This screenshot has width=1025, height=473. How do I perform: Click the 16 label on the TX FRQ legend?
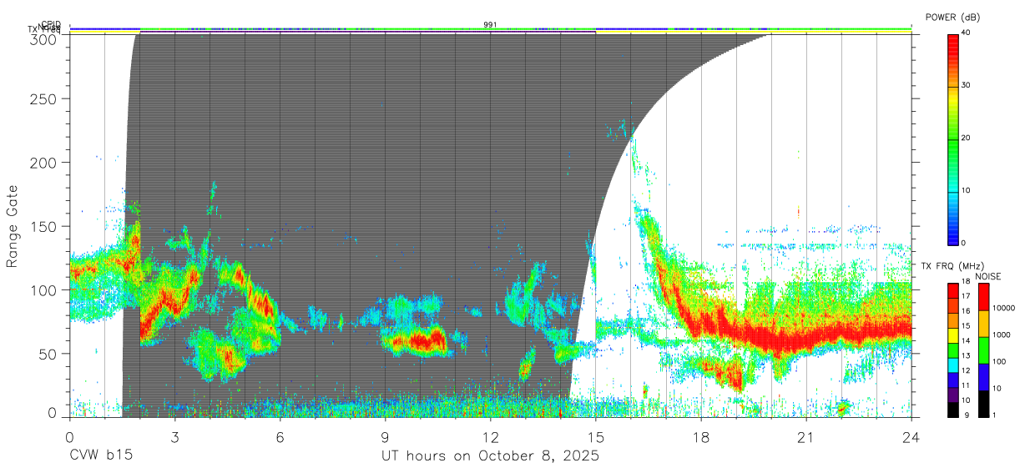point(966,311)
